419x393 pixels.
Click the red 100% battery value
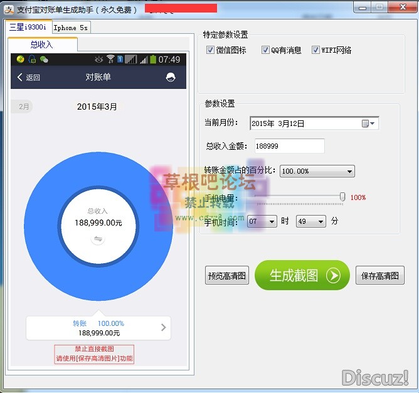point(358,197)
